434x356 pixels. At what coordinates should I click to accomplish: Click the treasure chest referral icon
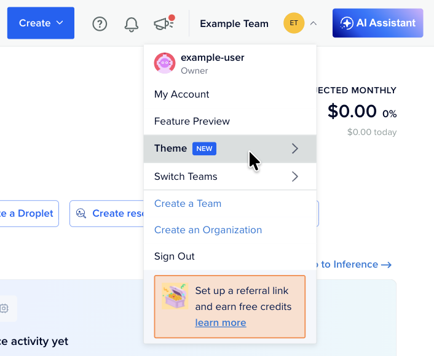point(175,296)
